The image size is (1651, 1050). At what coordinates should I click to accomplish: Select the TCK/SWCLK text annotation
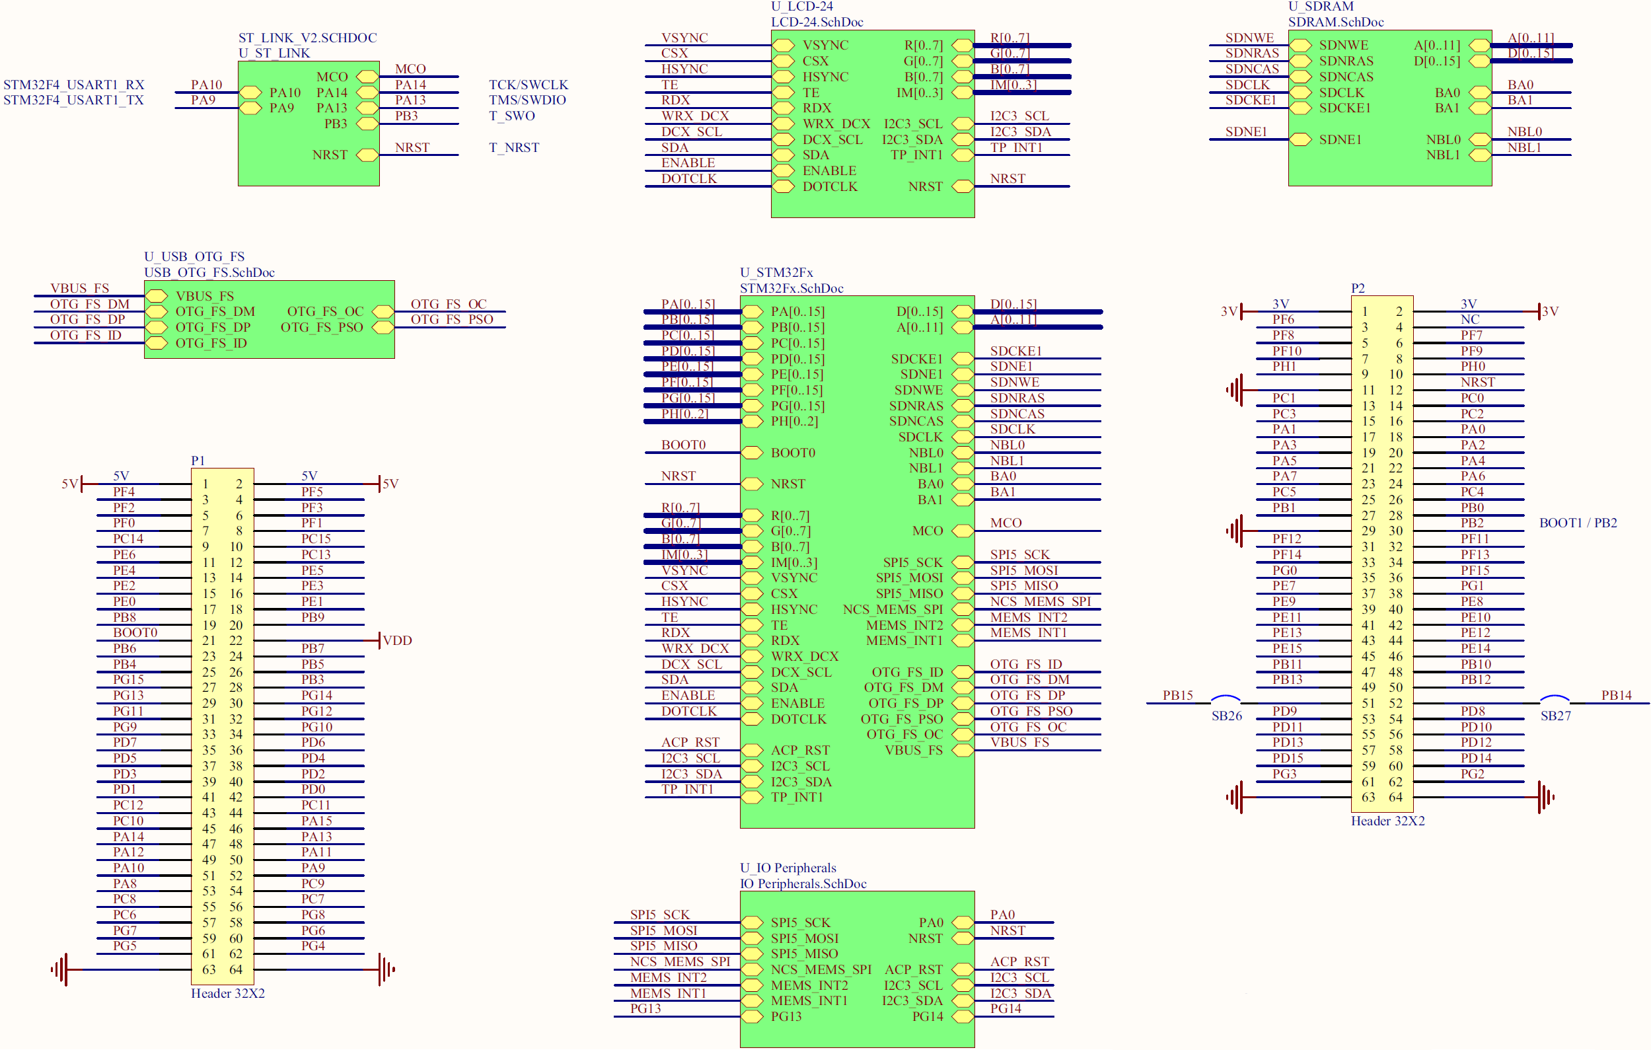[x=528, y=85]
